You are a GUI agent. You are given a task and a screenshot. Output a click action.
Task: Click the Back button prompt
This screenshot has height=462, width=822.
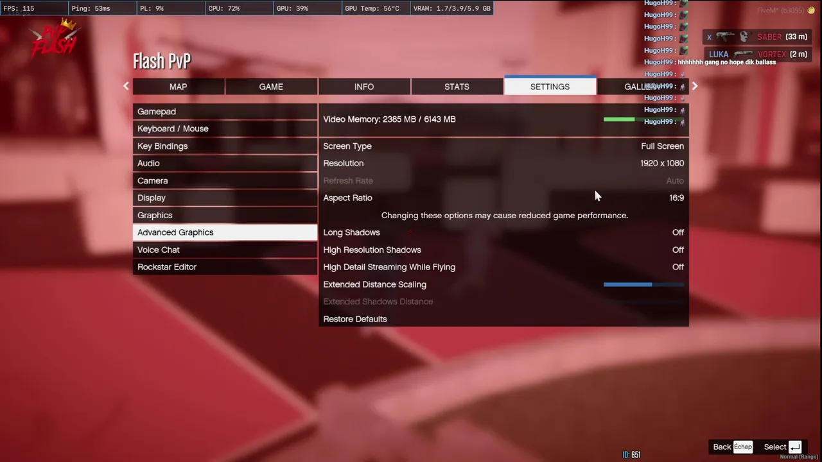733,447
